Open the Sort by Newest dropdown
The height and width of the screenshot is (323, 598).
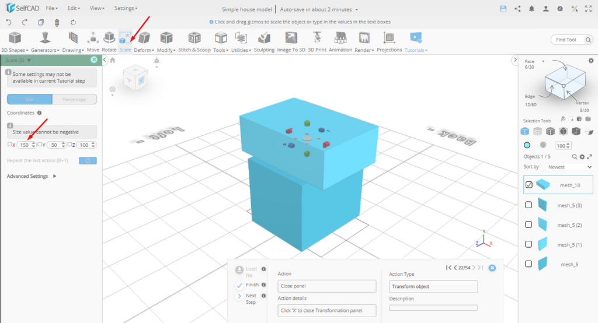570,167
